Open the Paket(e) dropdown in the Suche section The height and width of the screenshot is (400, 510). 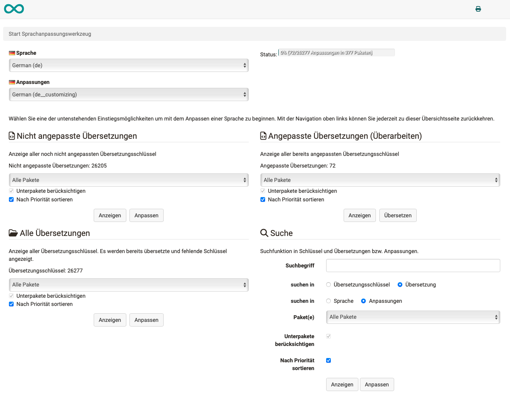tap(413, 317)
